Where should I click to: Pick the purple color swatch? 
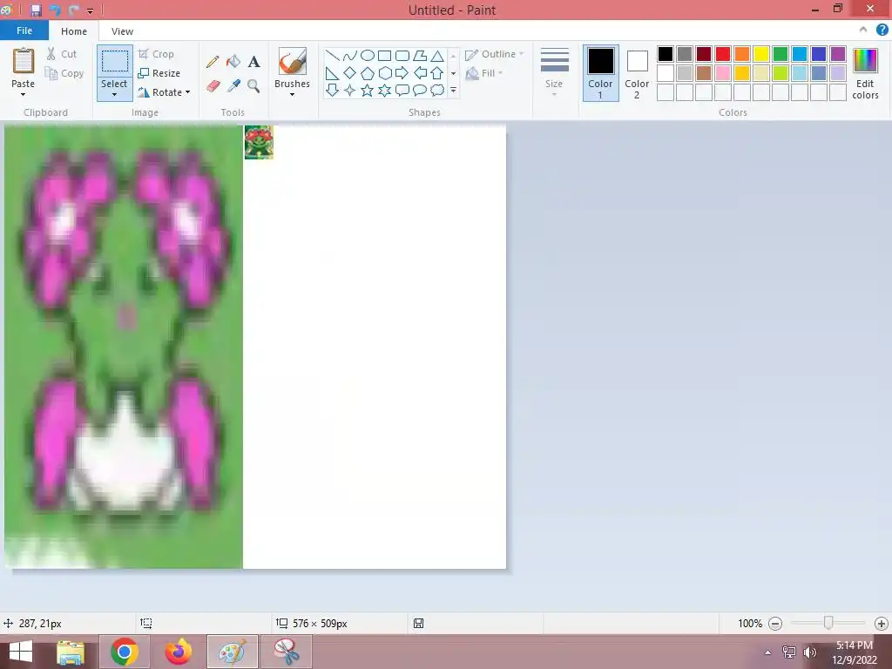click(837, 54)
